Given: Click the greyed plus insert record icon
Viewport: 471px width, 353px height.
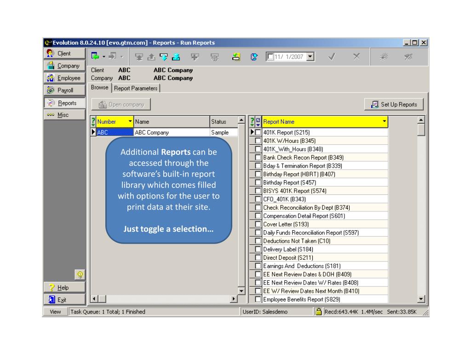Looking at the screenshot, I should tap(195, 57).
